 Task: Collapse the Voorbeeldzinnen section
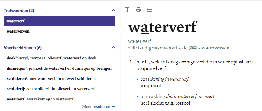[x=113, y=48]
